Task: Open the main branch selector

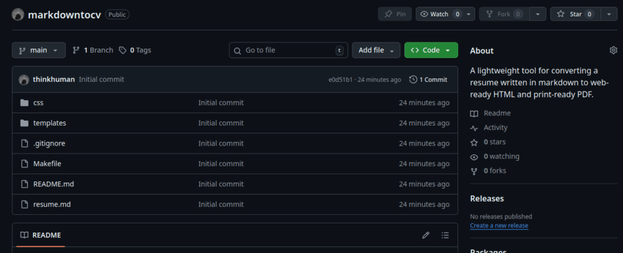Action: coord(39,50)
